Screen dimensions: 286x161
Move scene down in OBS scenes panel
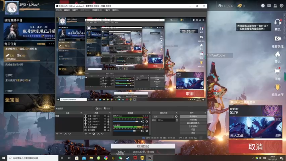click(69, 134)
